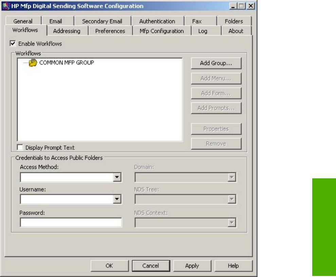Click the HP application icon in title bar

(x=6, y=6)
